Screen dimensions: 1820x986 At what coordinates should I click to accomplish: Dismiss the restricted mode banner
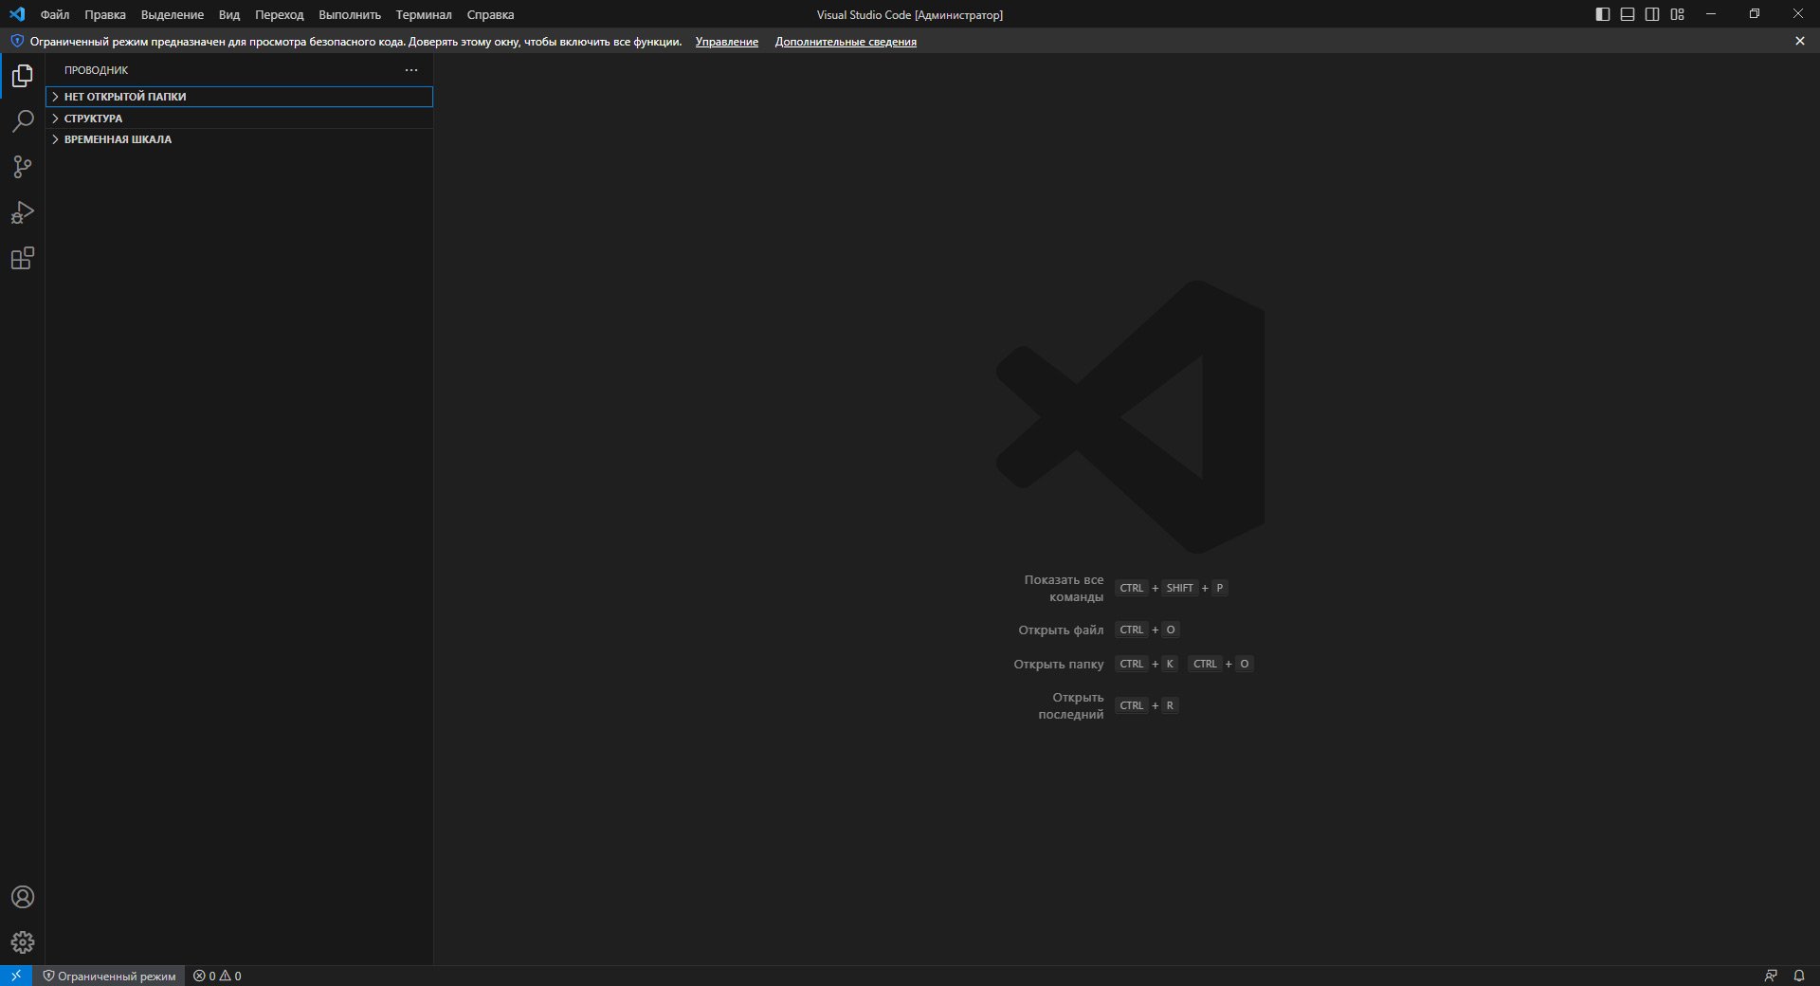1800,42
